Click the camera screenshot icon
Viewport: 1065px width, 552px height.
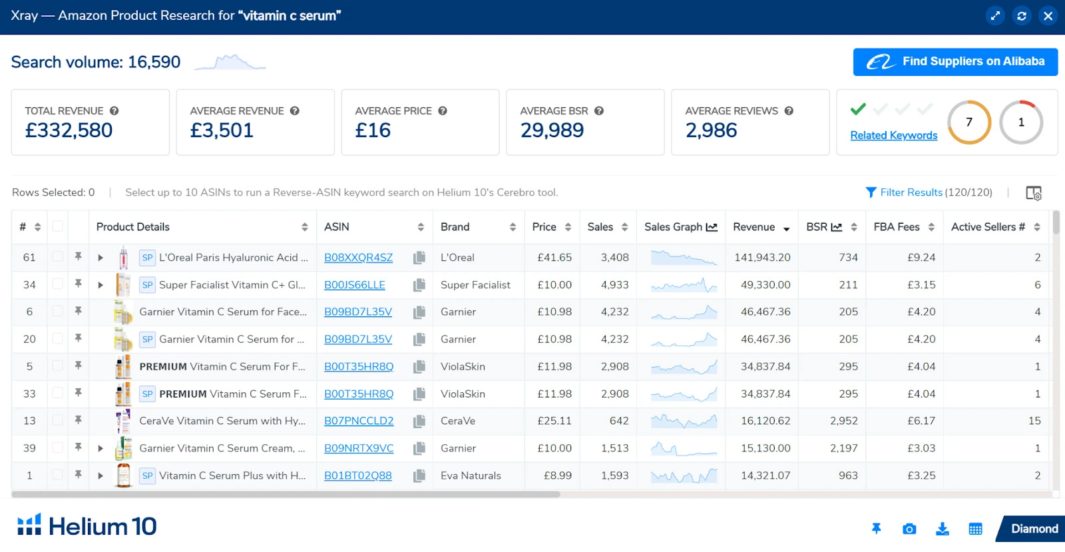(x=909, y=529)
